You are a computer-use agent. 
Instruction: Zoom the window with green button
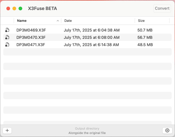[20, 8]
